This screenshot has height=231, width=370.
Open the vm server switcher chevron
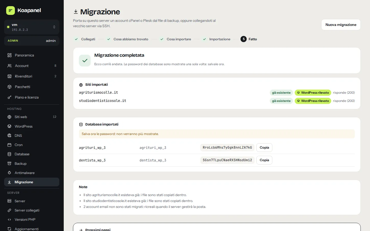tap(54, 27)
